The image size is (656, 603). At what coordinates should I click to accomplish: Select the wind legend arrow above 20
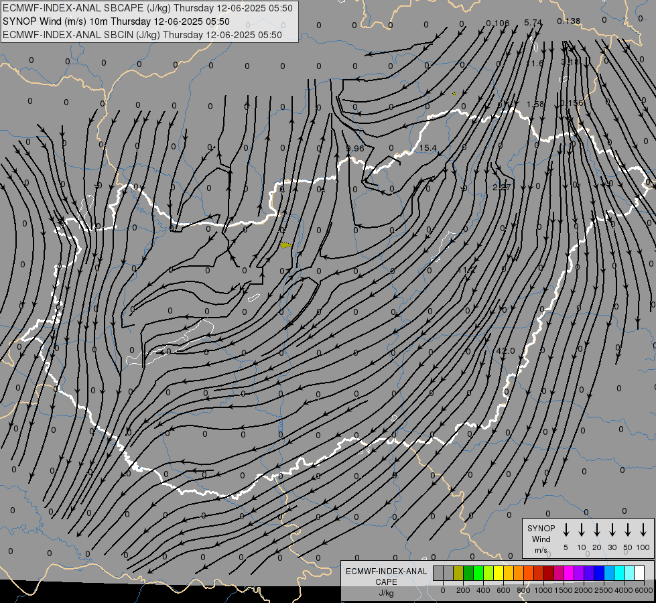point(597,530)
